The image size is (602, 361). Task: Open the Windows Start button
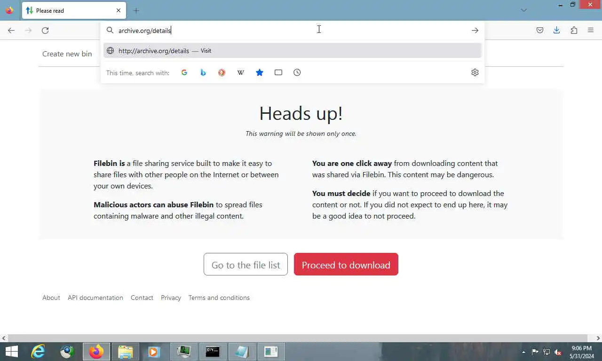(x=11, y=352)
